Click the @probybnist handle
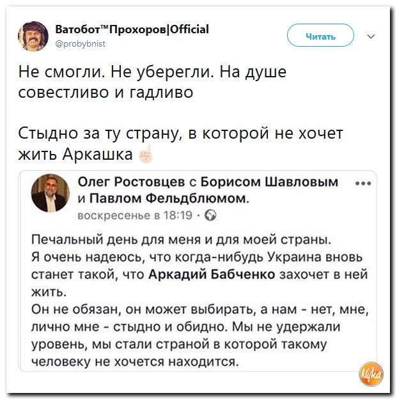Screen dimensions: 397x400 pyautogui.click(x=79, y=43)
